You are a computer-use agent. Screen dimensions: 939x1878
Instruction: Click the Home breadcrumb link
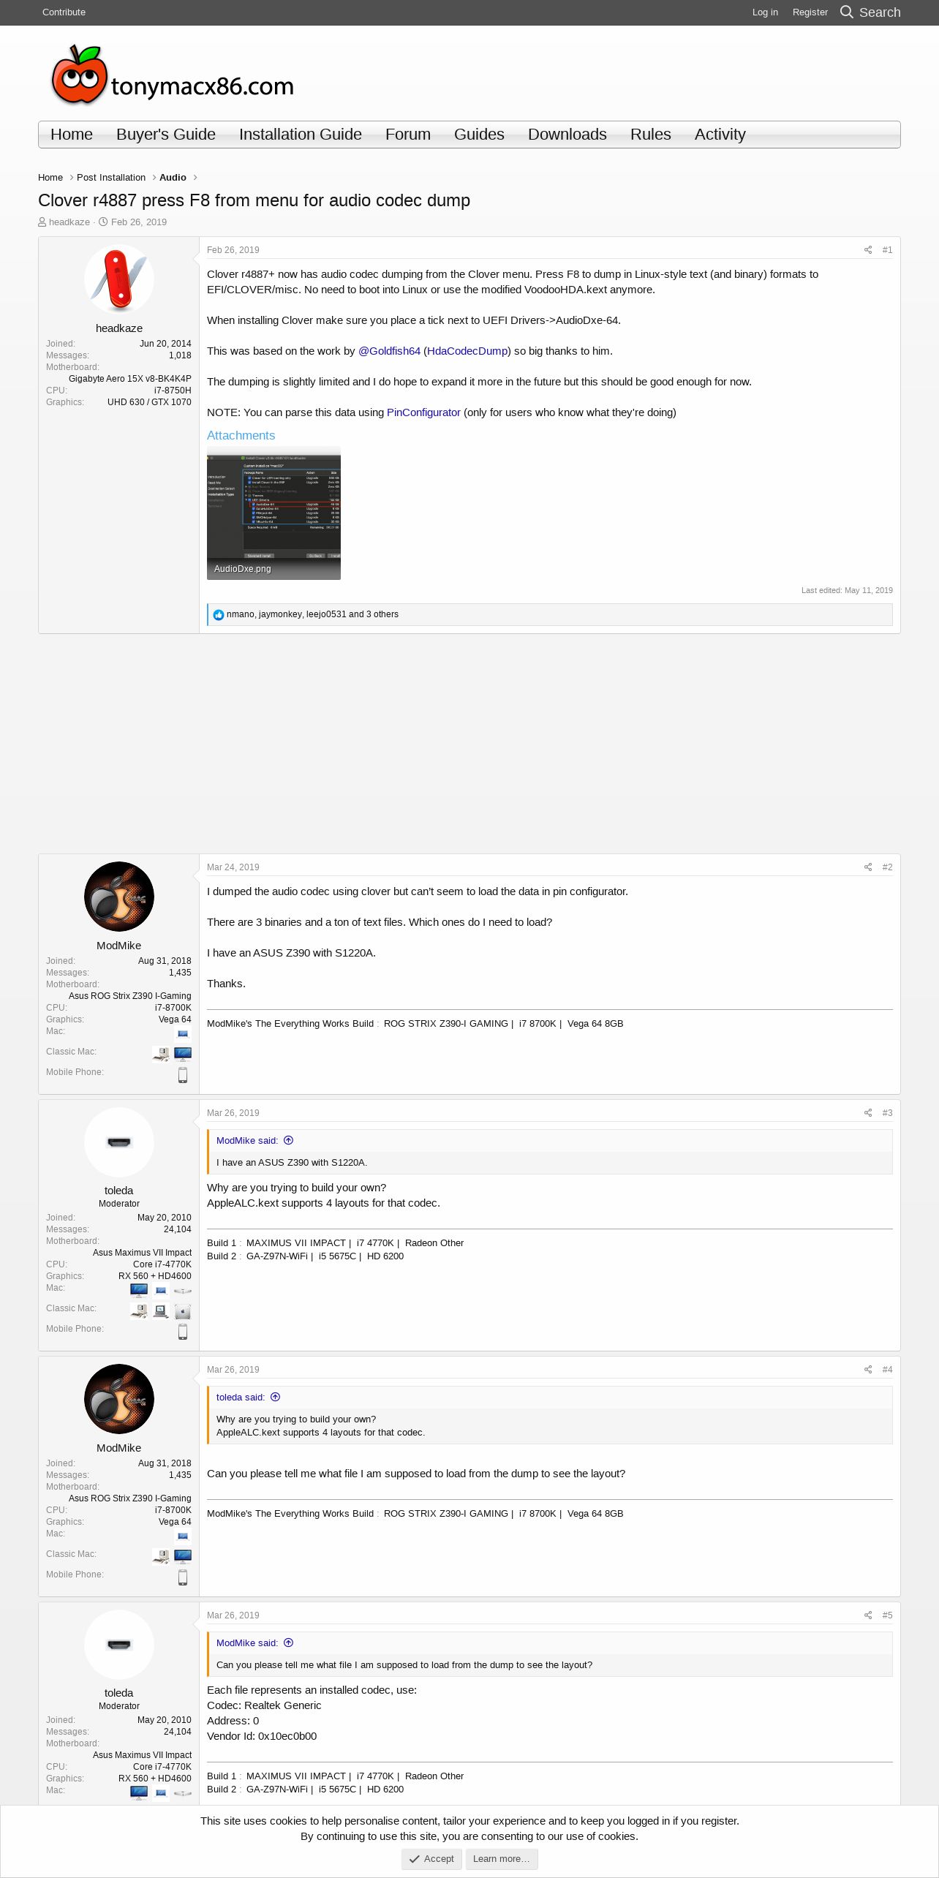tap(50, 178)
